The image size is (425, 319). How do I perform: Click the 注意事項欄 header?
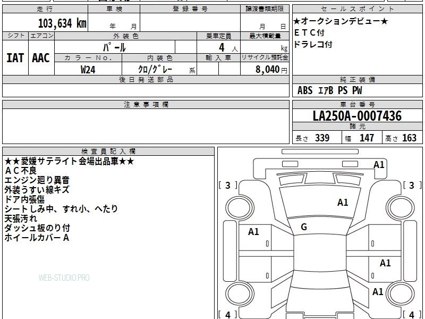[x=146, y=104]
